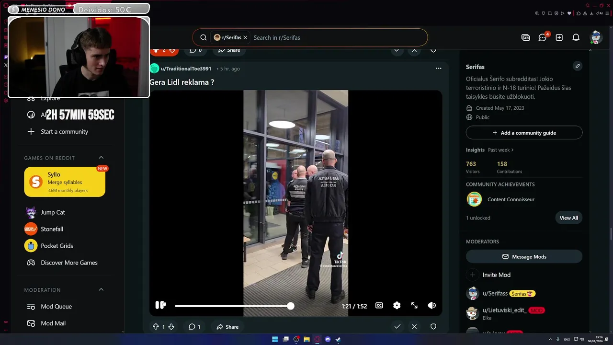Open chat with four unread messages
This screenshot has width=613, height=345.
(543, 37)
